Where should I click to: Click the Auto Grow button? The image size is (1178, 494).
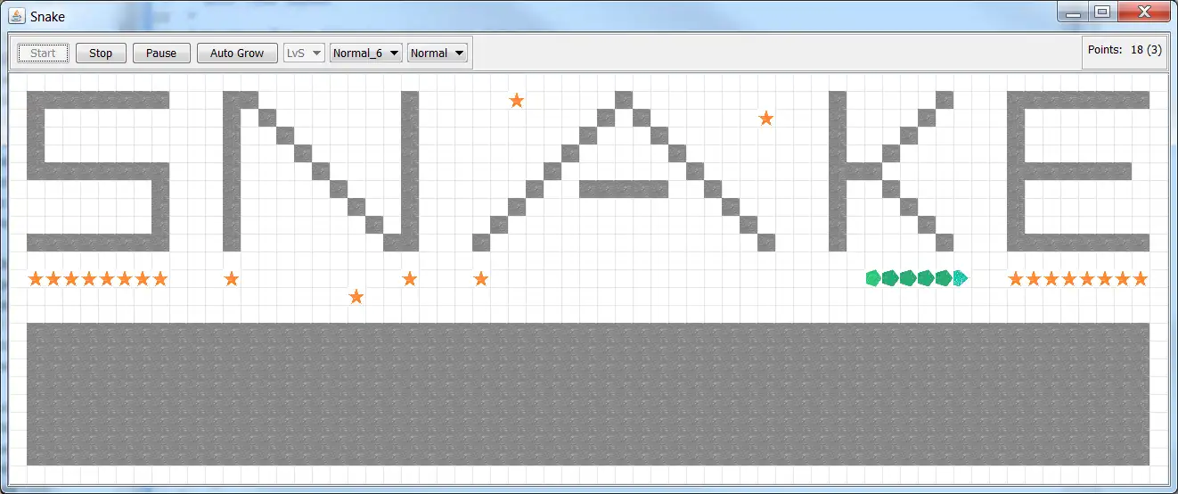point(237,53)
